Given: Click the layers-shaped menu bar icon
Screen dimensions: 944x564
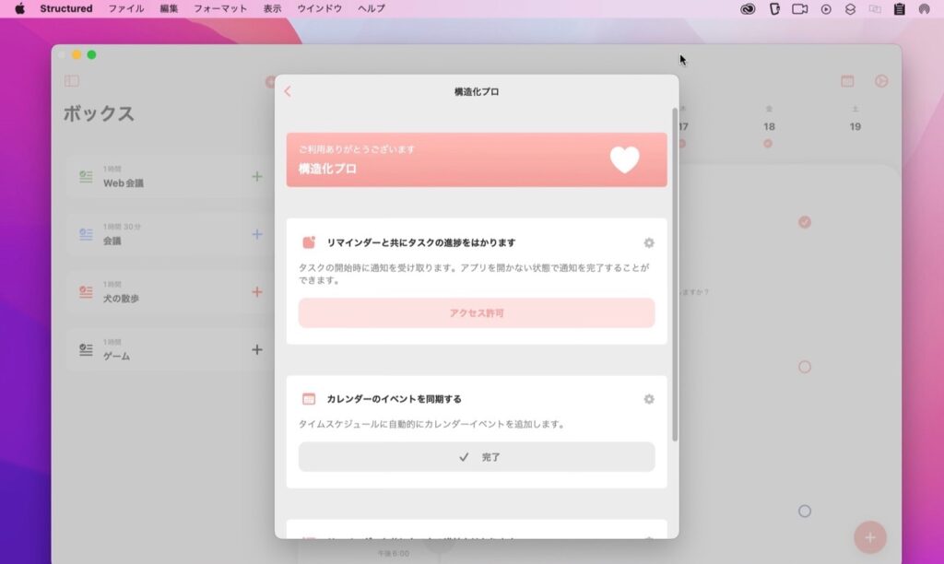Looking at the screenshot, I should point(850,9).
